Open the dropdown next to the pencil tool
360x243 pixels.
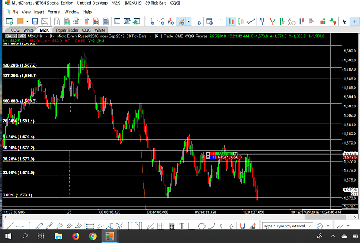[x=189, y=21]
